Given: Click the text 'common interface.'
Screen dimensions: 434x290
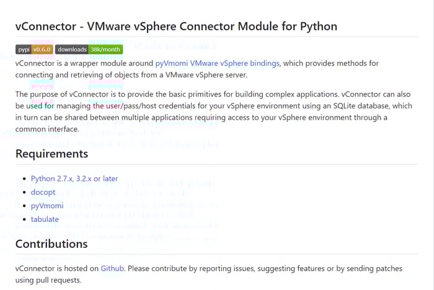Looking at the screenshot, I should coord(47,130).
